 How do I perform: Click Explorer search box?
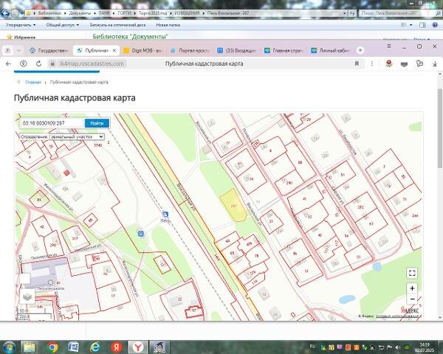(x=399, y=13)
